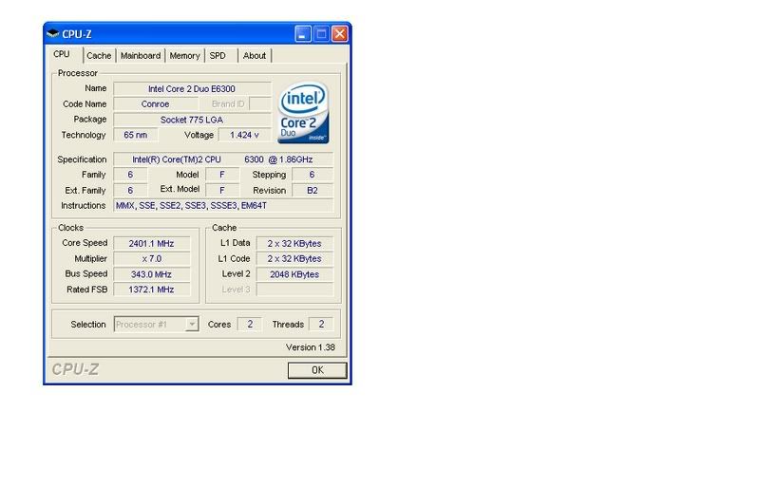The width and height of the screenshot is (759, 486).
Task: Click the Multiplier value x 7.0
Action: (x=151, y=259)
